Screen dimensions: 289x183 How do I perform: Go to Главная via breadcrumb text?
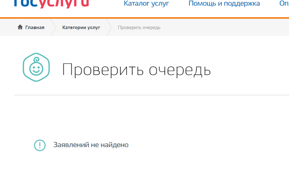point(35,27)
